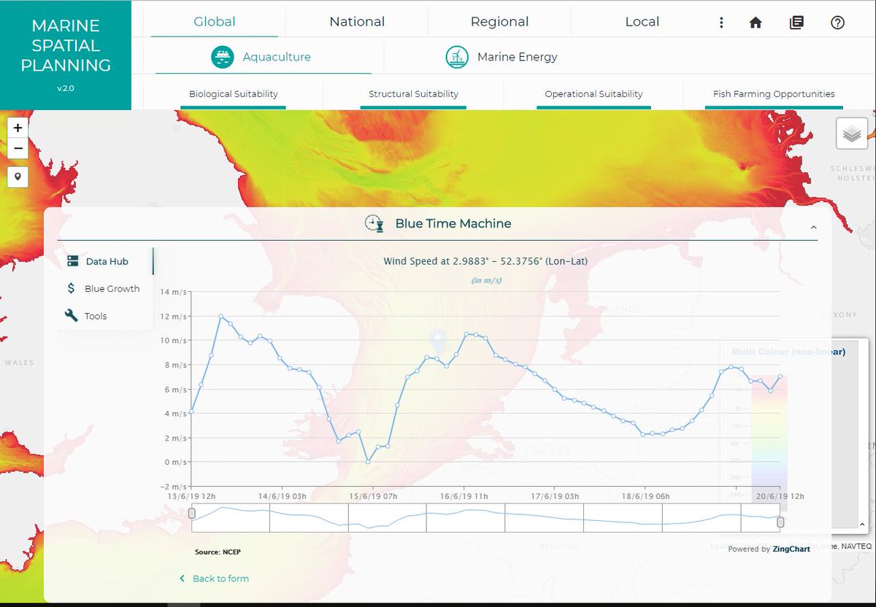This screenshot has height=607, width=876.
Task: Open the vertical three-dot menu
Action: [x=721, y=23]
